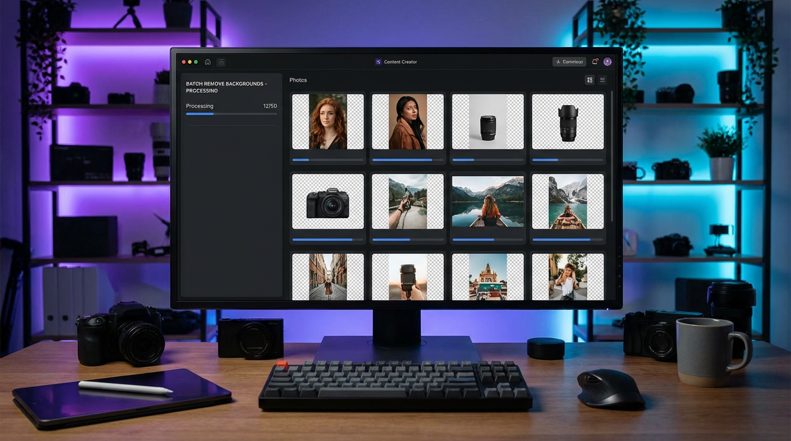This screenshot has width=791, height=441.
Task: Click the download icon inside the top-right button
Action: [x=557, y=61]
